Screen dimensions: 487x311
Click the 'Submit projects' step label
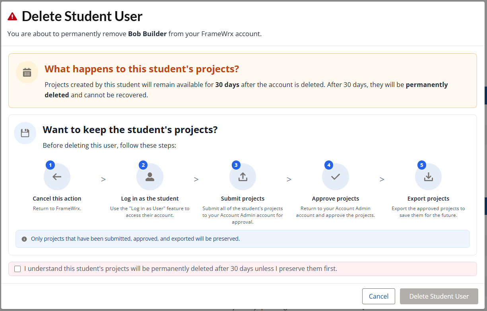coord(243,199)
